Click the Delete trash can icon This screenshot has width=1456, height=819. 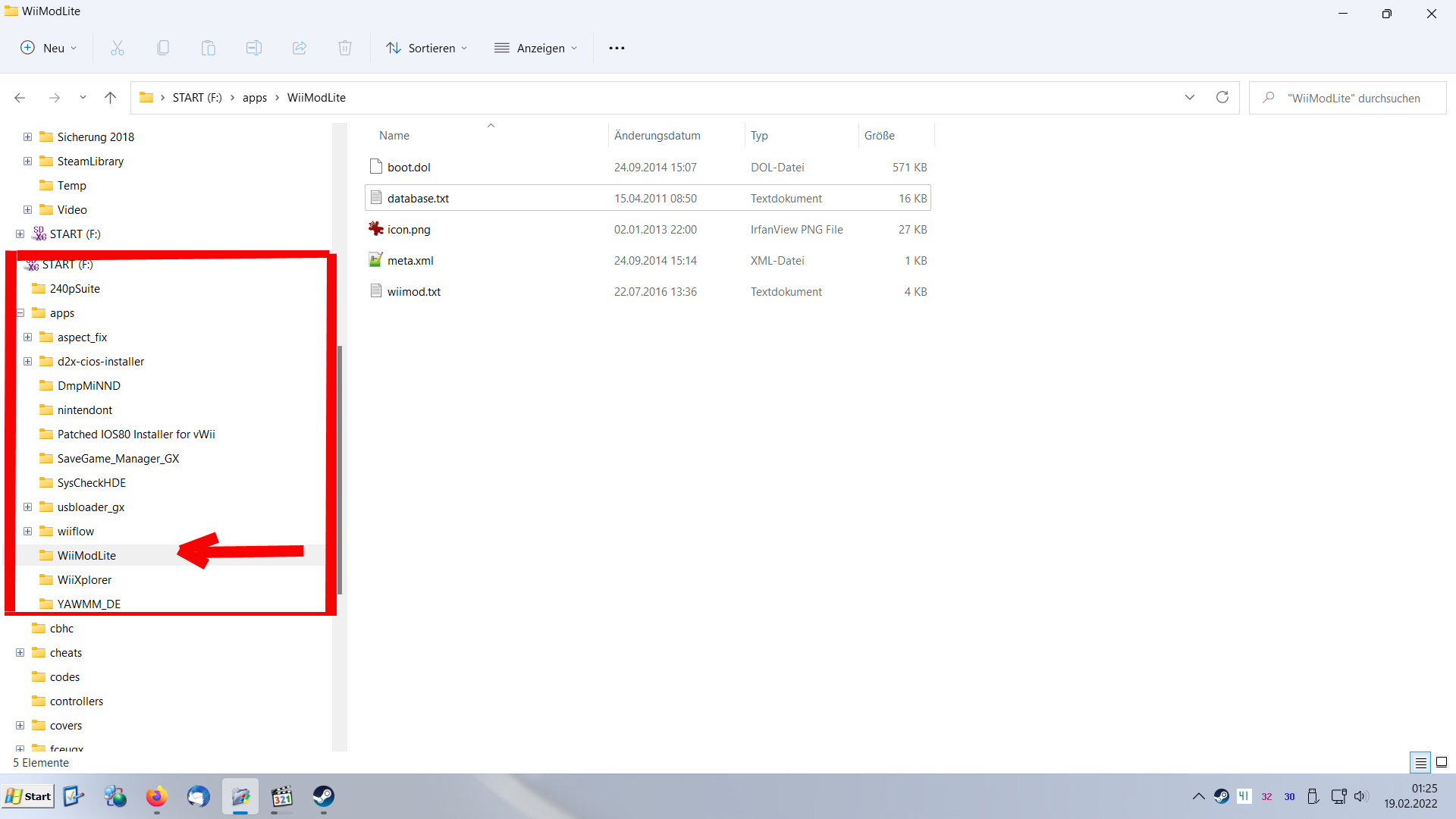coord(345,48)
